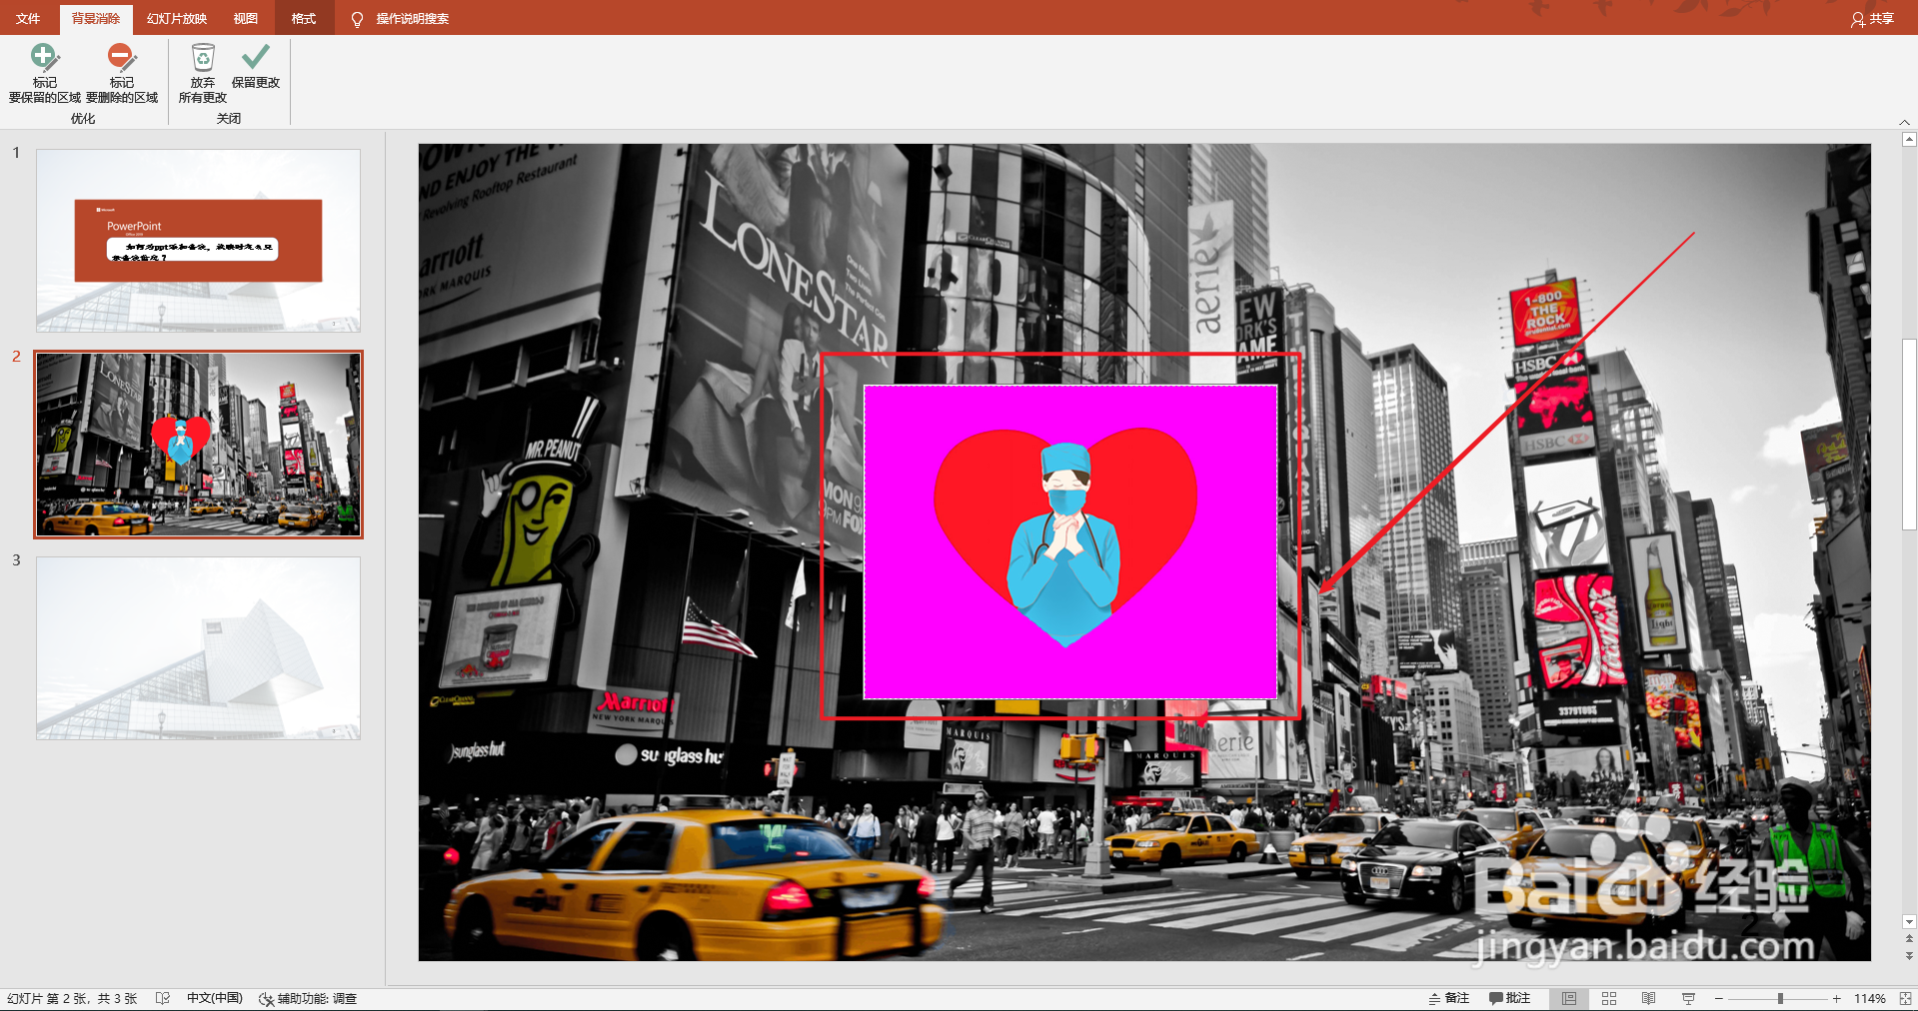Click the zoom in plus button

tap(1837, 998)
